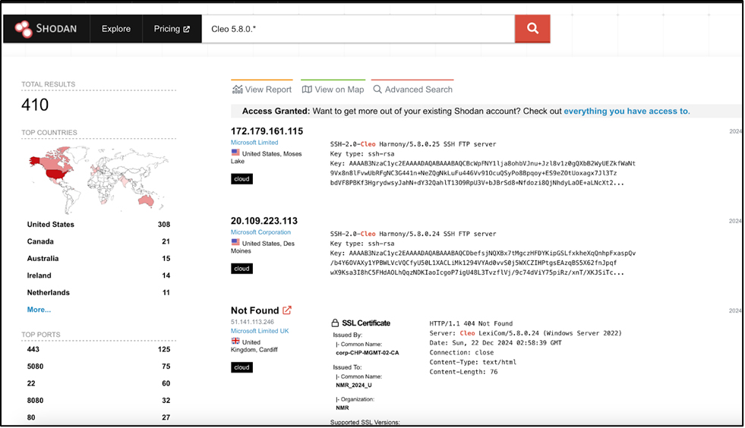Viewport: 745px width, 428px height.
Task: Open the Pricing page
Action: tap(172, 29)
